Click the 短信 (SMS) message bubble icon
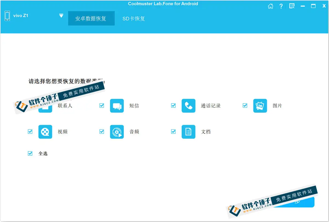 (x=117, y=106)
